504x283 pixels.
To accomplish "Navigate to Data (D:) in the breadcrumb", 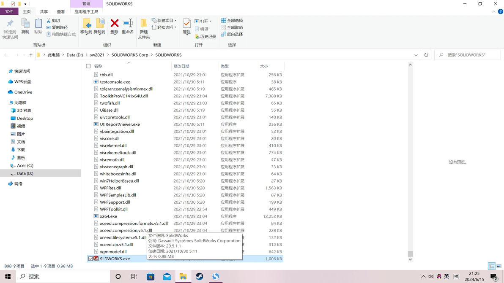I will click(x=74, y=55).
